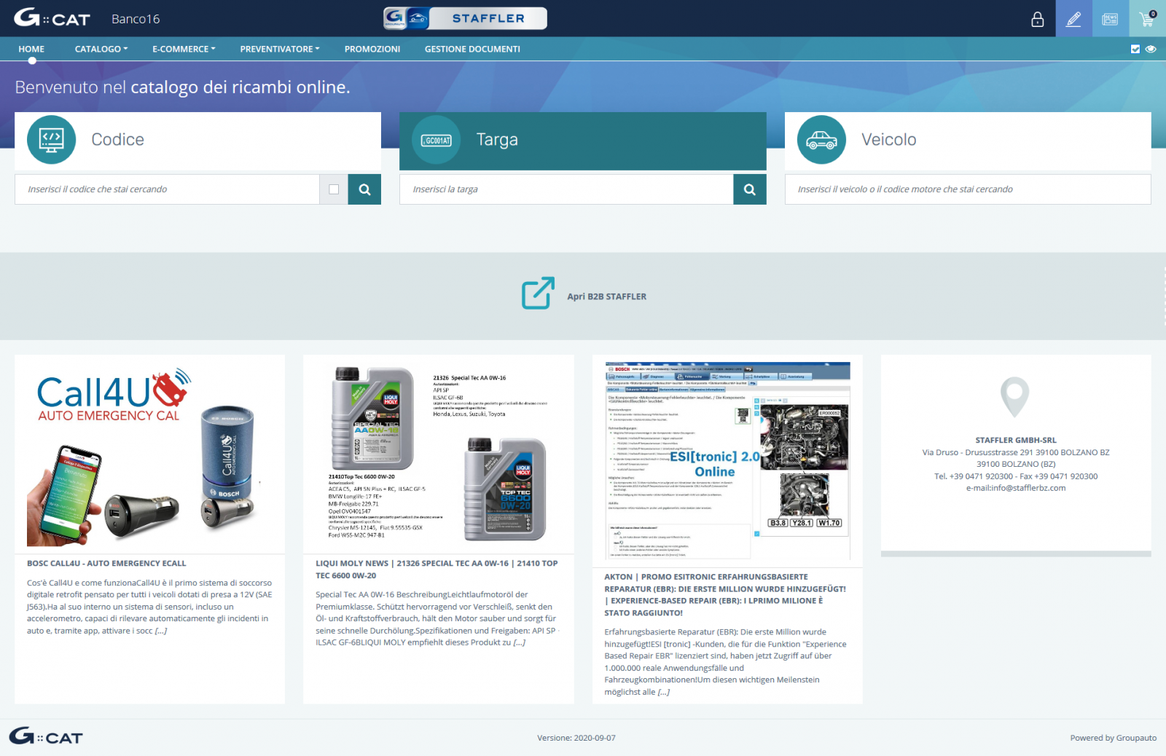The width and height of the screenshot is (1166, 756).
Task: Click the Apri B2B STAFFLER link
Action: pos(606,296)
